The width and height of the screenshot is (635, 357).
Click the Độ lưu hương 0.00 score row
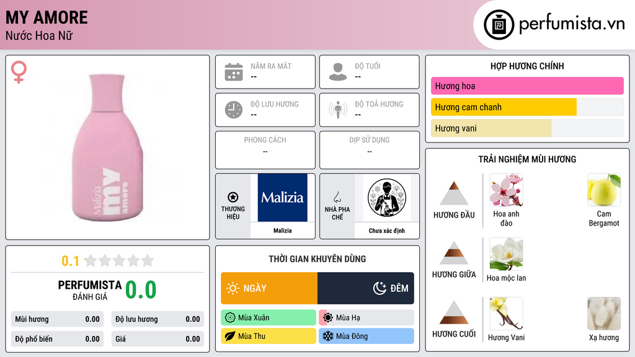[x=158, y=319]
